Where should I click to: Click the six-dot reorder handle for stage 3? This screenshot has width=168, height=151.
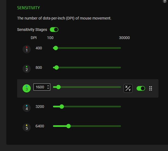[x=151, y=88]
